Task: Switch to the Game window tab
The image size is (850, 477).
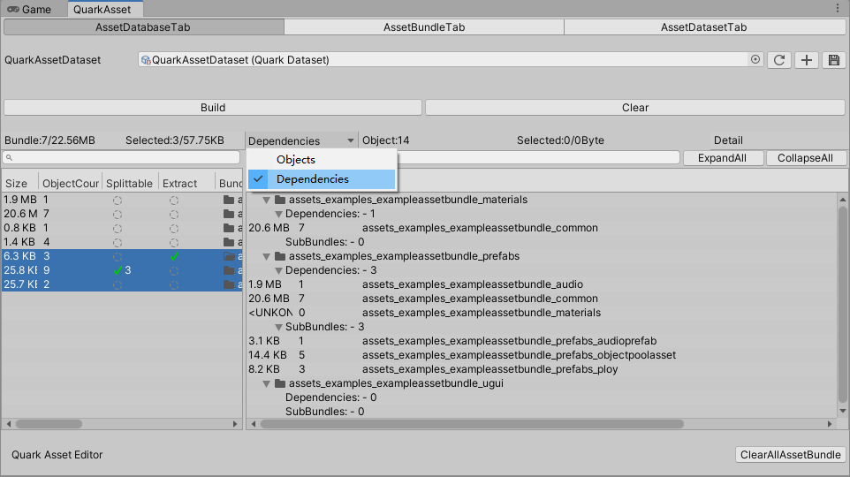Action: pos(29,9)
